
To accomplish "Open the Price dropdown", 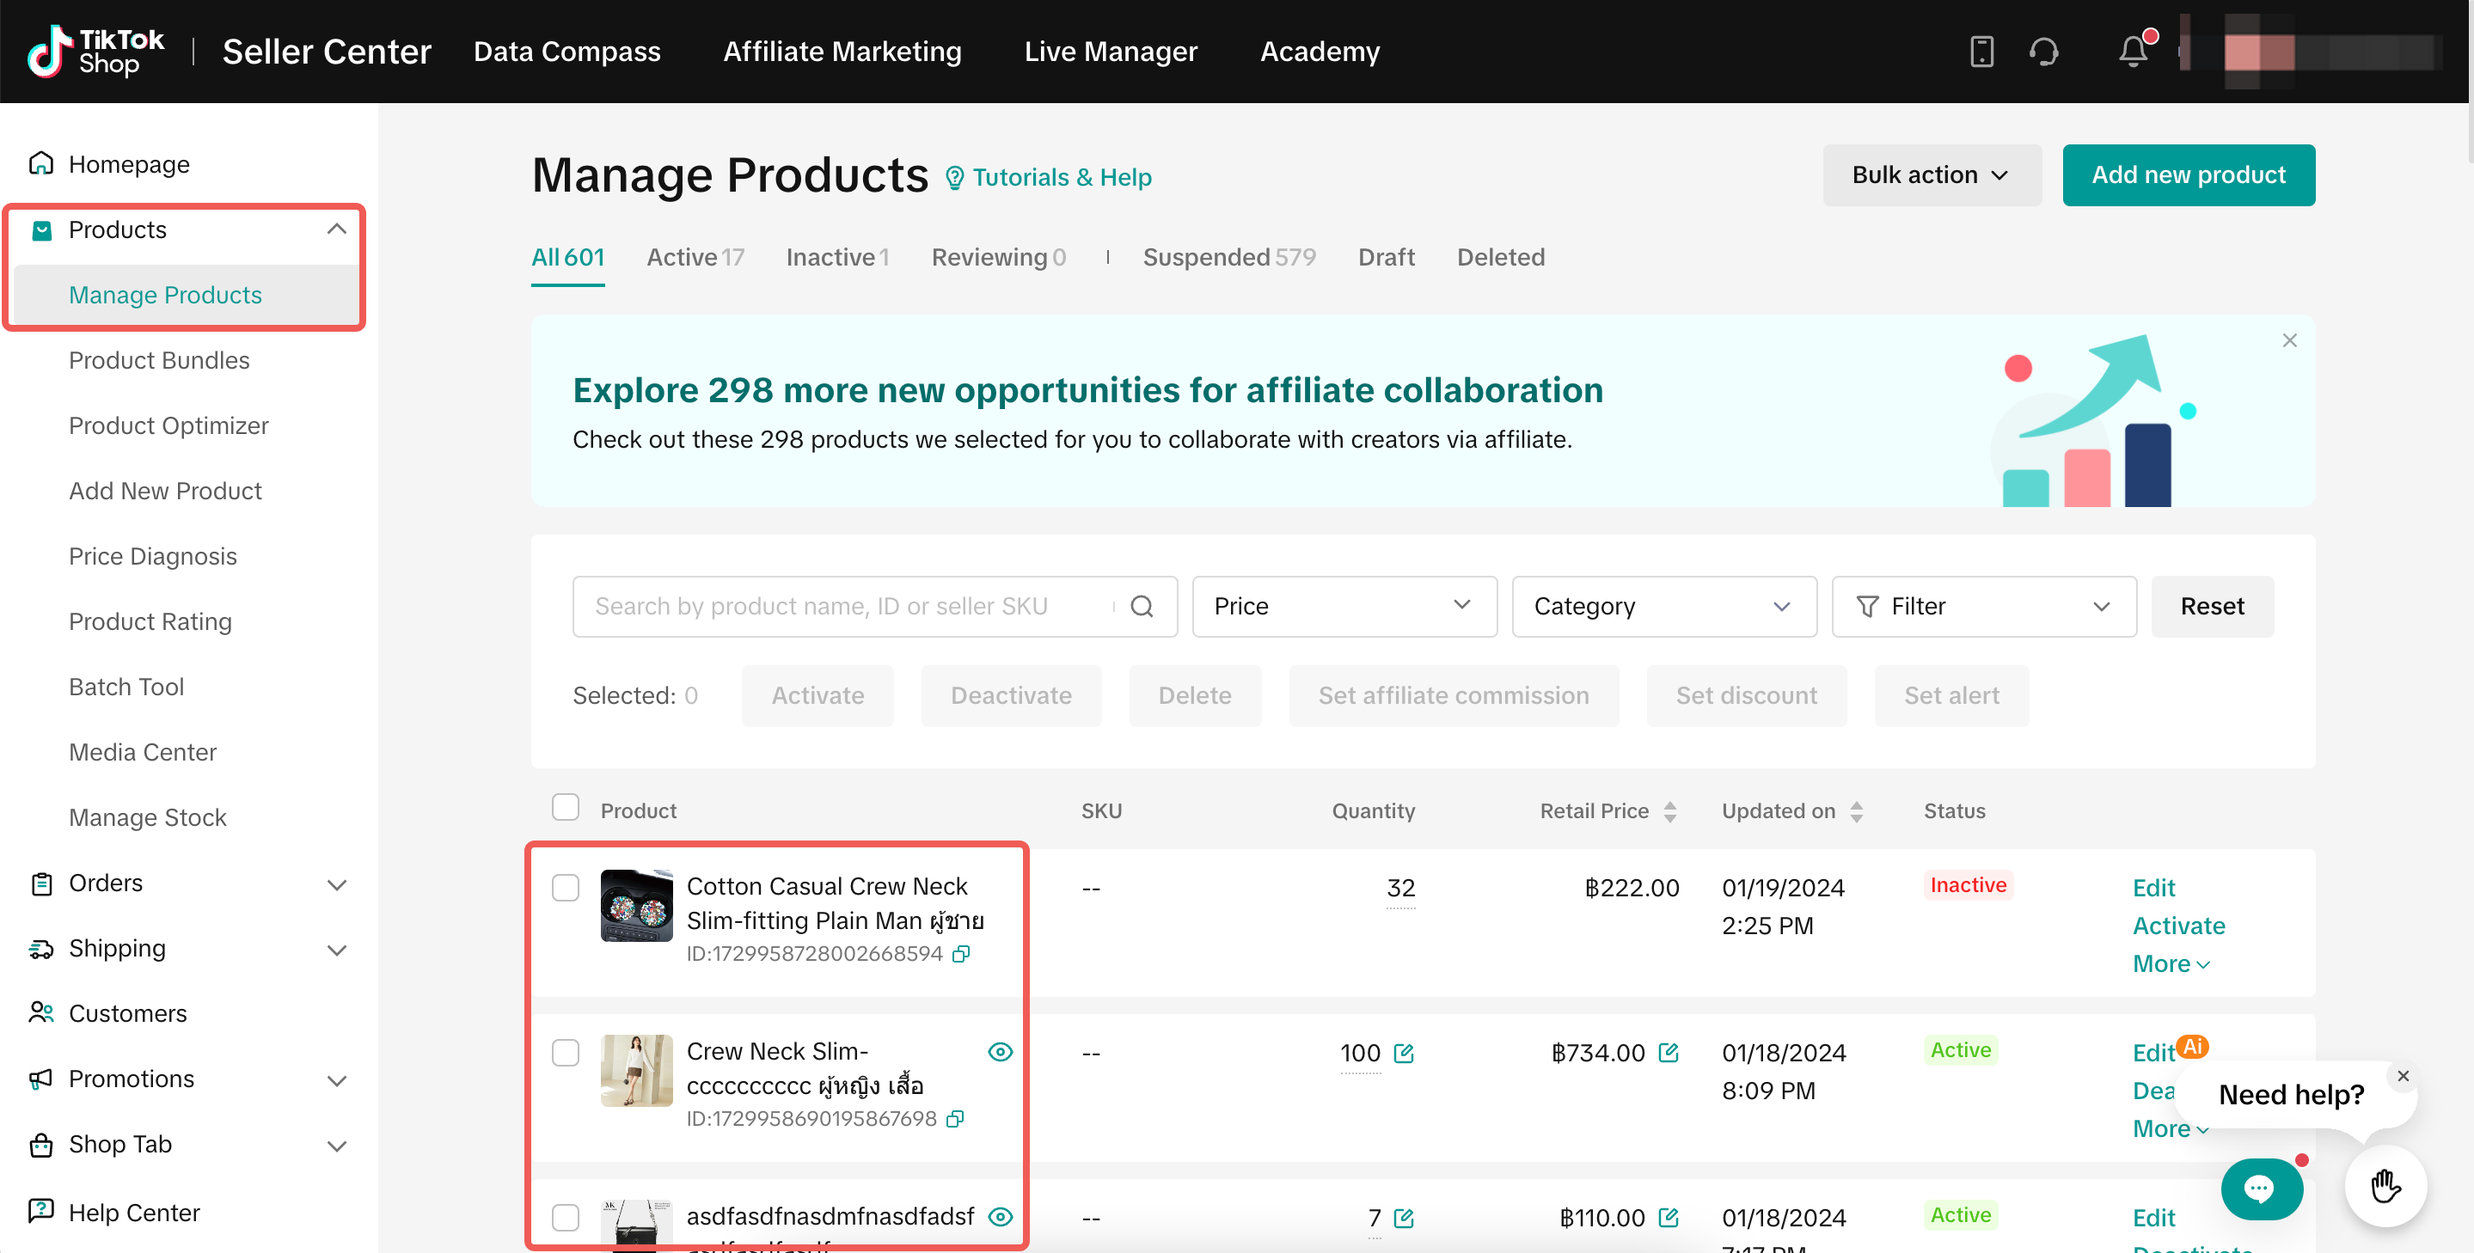I will [1344, 606].
